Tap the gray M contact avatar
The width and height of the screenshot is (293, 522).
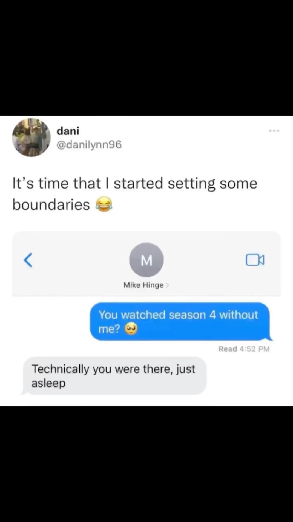click(x=146, y=260)
